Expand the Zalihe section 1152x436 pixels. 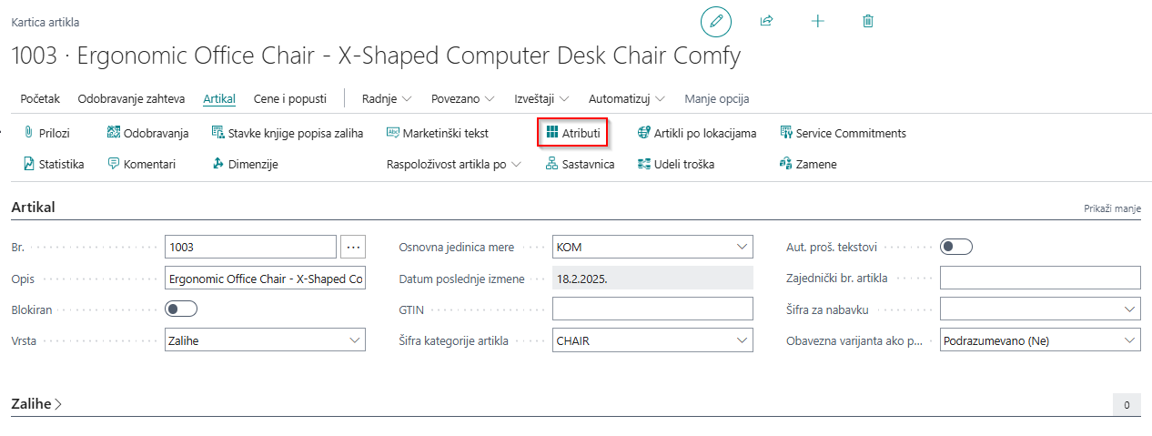pyautogui.click(x=36, y=403)
